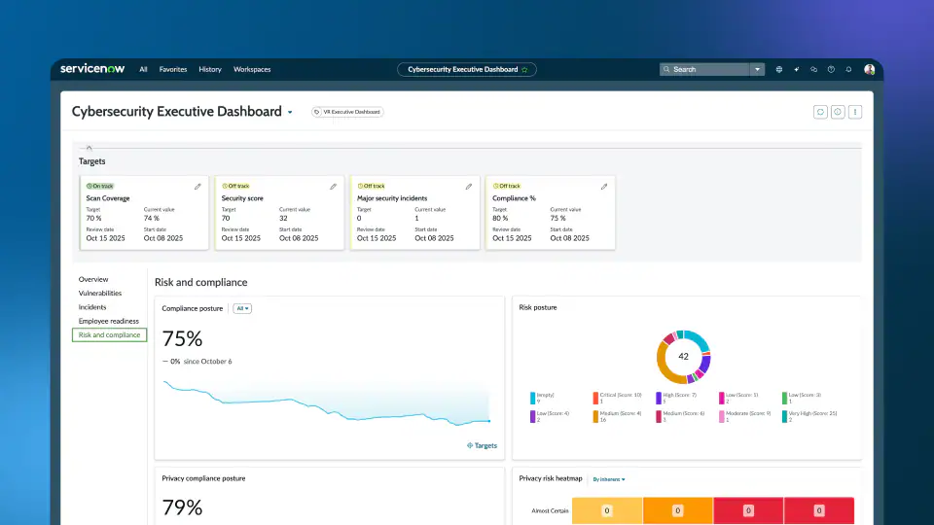This screenshot has width=934, height=525.
Task: Open the globe scope selector icon
Action: click(x=778, y=70)
